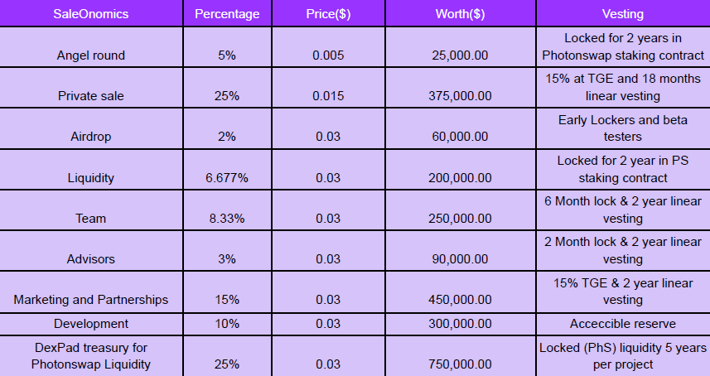Image resolution: width=710 pixels, height=376 pixels.
Task: Select the Worth($) header cell
Action: click(461, 13)
